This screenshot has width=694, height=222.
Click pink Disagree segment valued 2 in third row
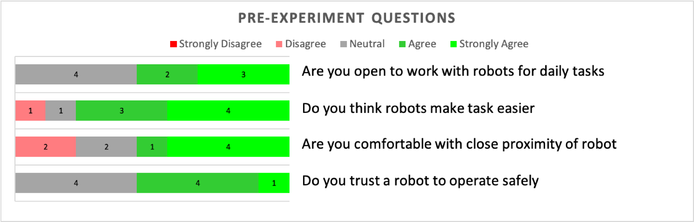pyautogui.click(x=46, y=147)
